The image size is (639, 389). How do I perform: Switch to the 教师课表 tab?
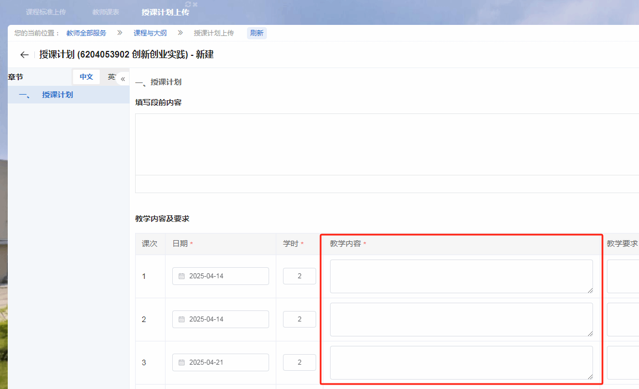click(105, 12)
